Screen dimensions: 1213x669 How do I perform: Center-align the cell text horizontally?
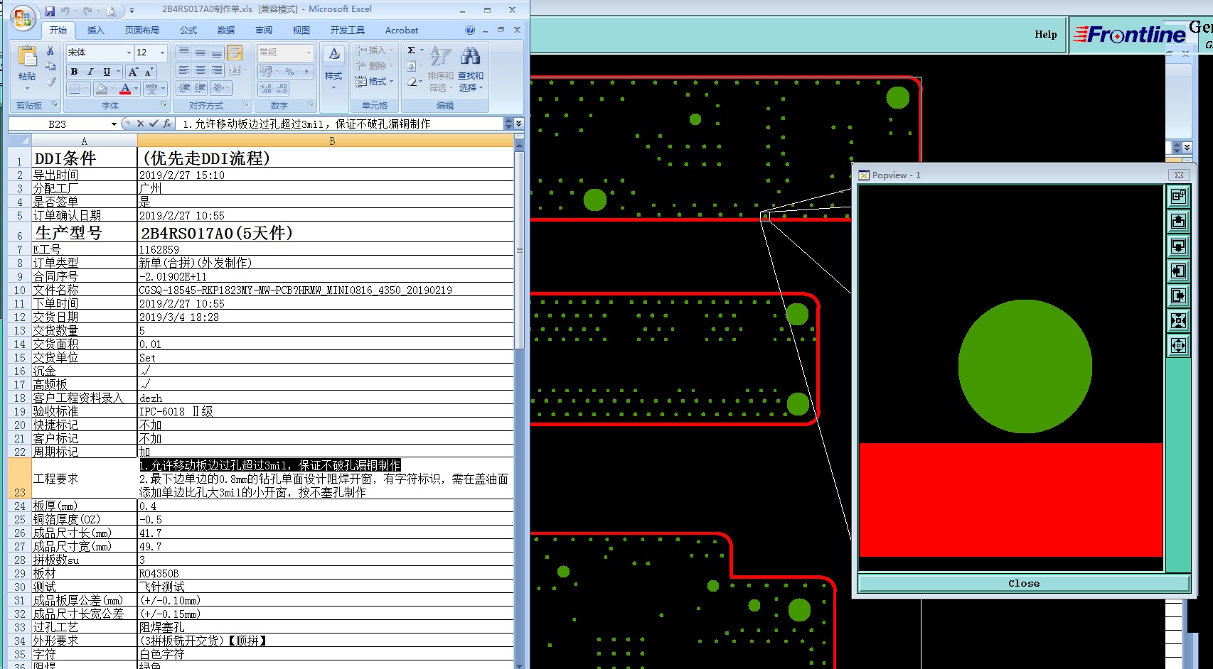click(x=201, y=70)
